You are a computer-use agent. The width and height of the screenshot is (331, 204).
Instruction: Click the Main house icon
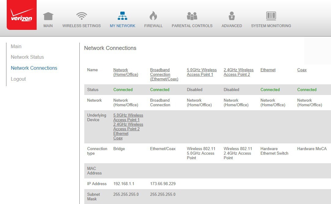tap(48, 16)
